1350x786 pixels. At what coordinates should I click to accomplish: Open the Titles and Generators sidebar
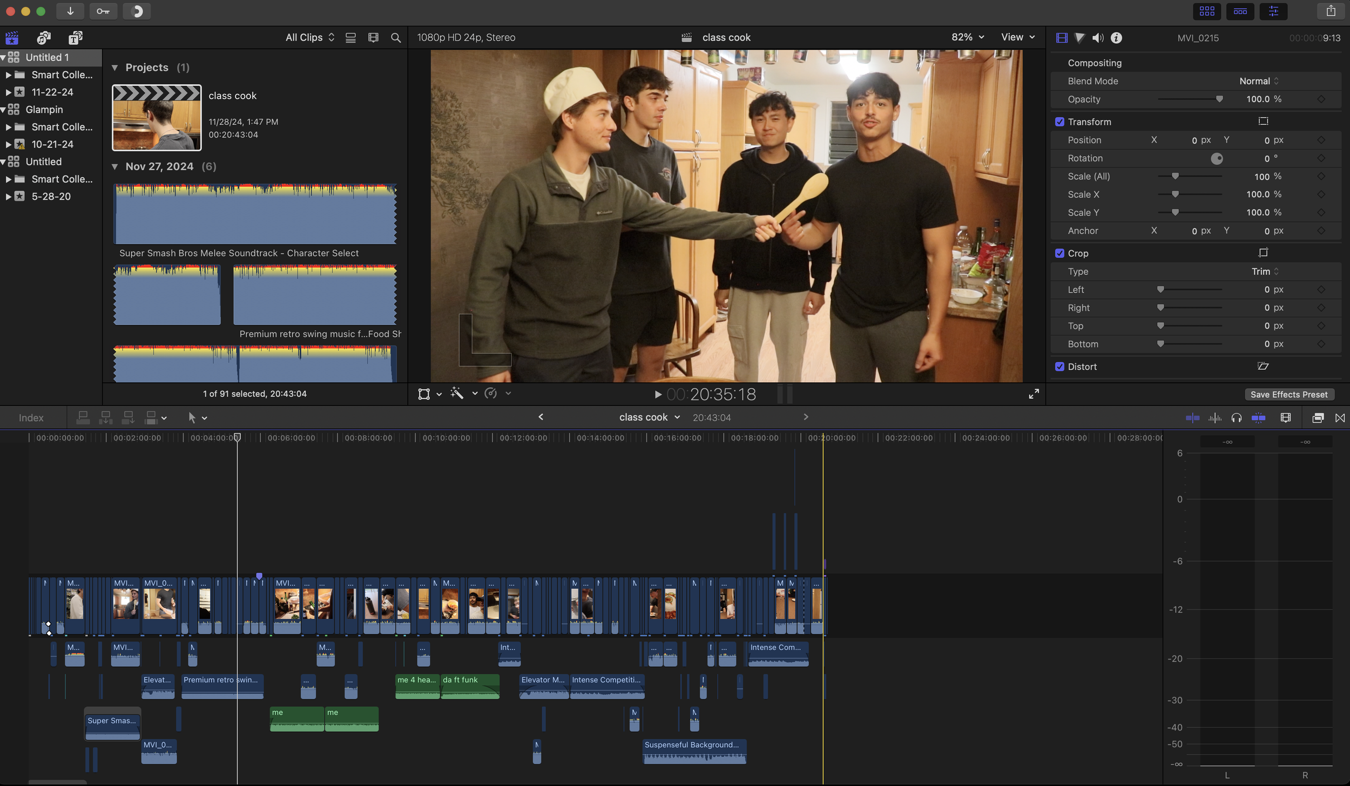pyautogui.click(x=75, y=38)
